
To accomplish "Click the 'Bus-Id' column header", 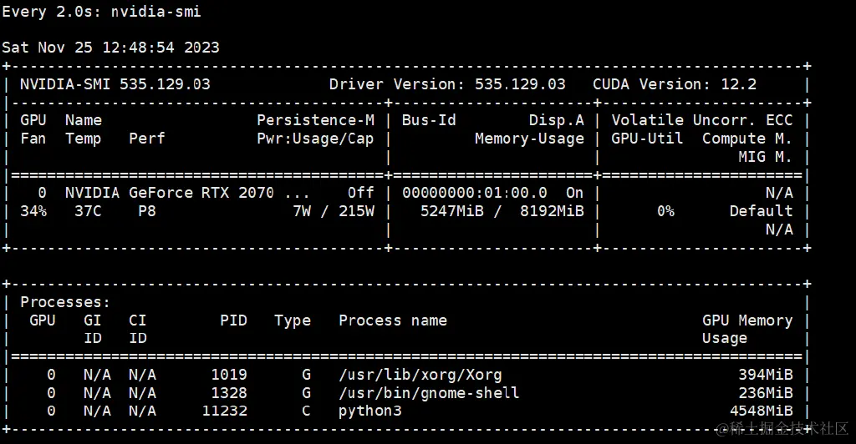I will tap(429, 120).
